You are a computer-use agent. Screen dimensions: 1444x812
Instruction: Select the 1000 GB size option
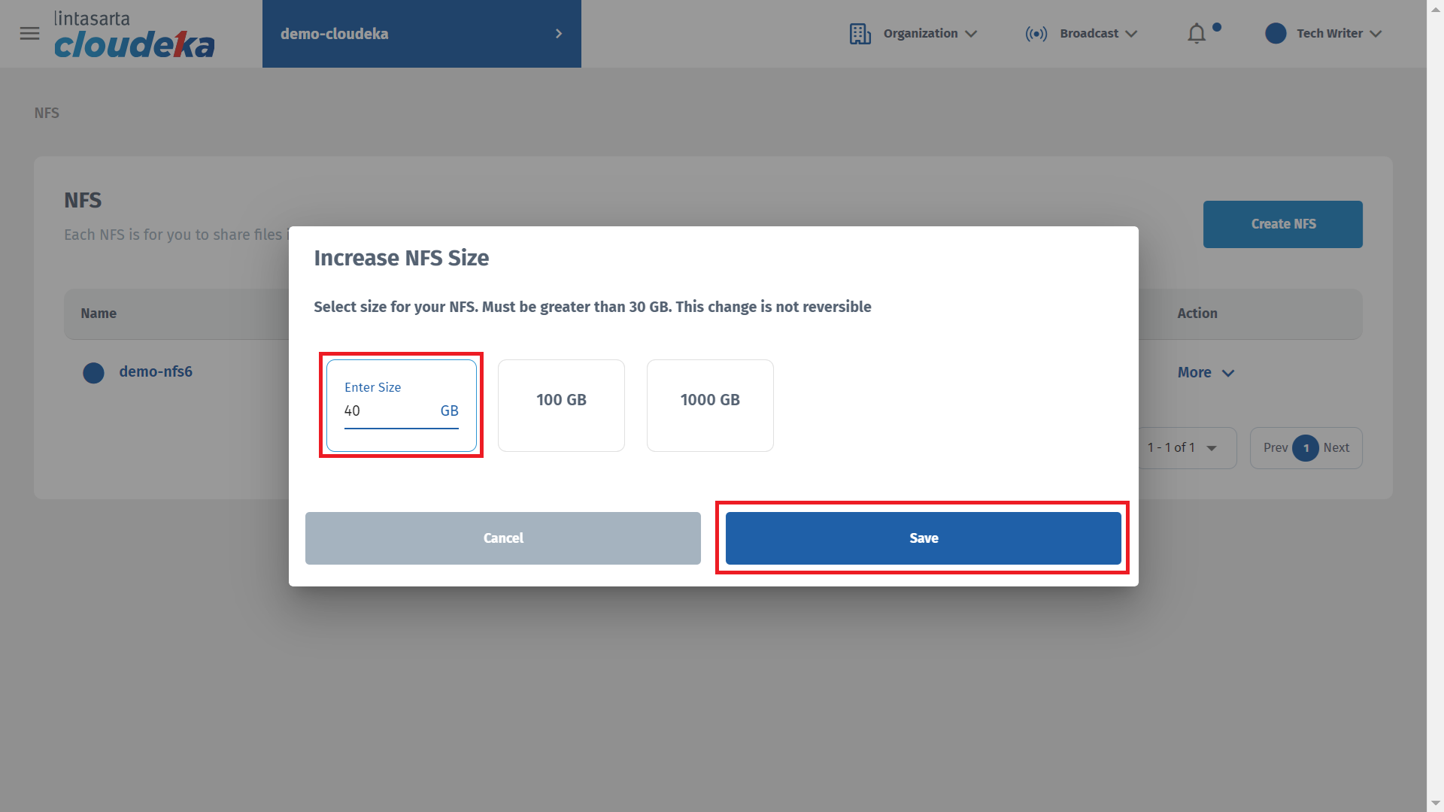710,405
